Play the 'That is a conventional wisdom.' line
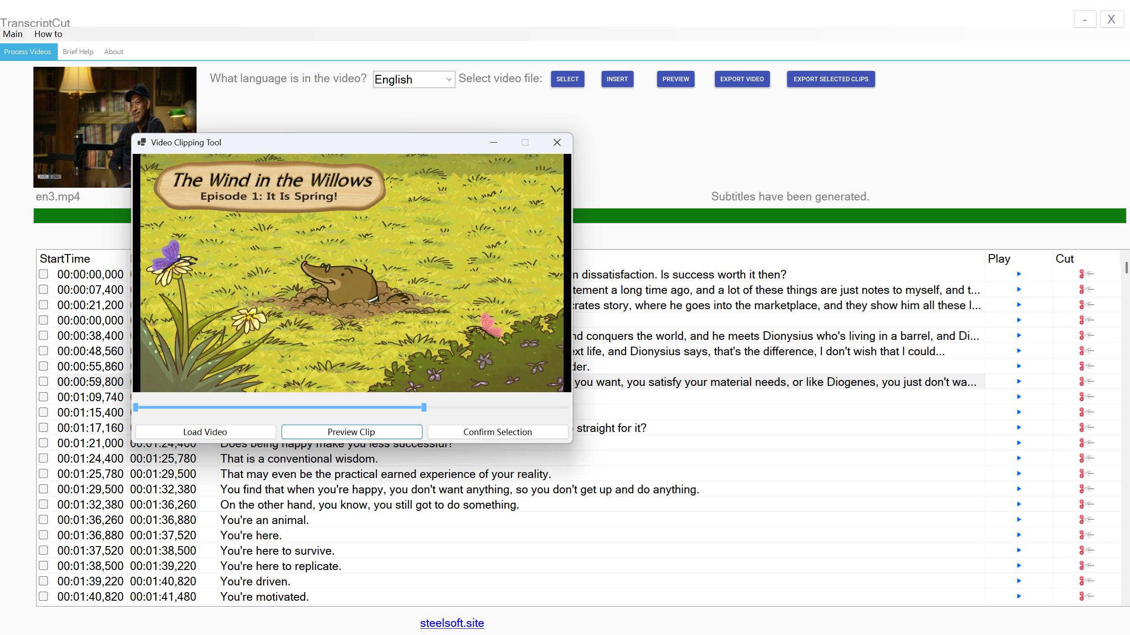Screen dimensions: 1130x635 point(1019,458)
